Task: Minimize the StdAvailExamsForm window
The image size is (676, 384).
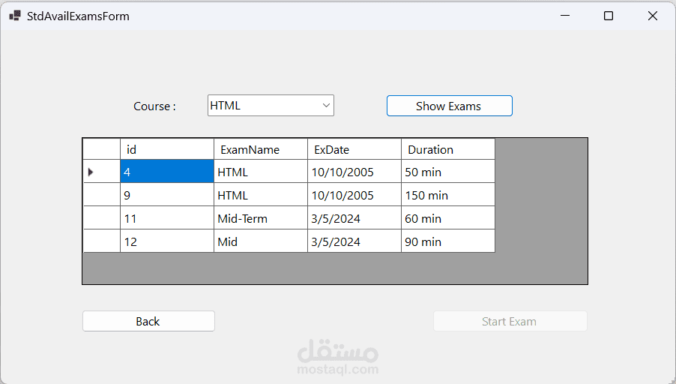Action: (565, 16)
